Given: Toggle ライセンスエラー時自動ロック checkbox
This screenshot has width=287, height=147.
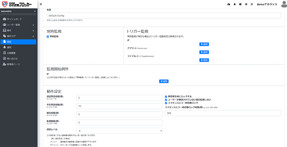Looking at the screenshot, I should [x=165, y=103].
